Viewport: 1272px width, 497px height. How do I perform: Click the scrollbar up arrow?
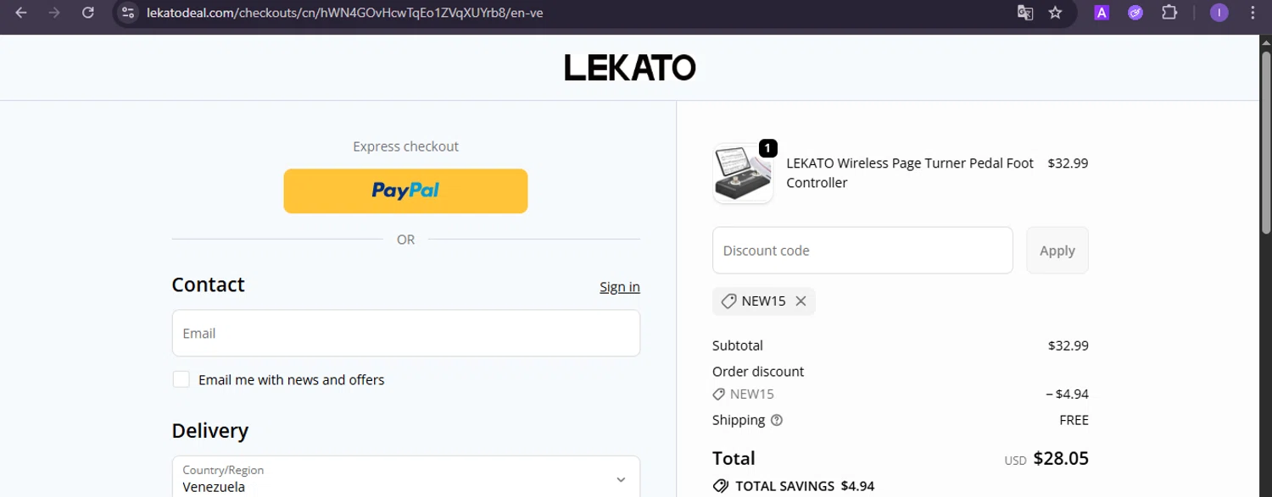click(1266, 42)
